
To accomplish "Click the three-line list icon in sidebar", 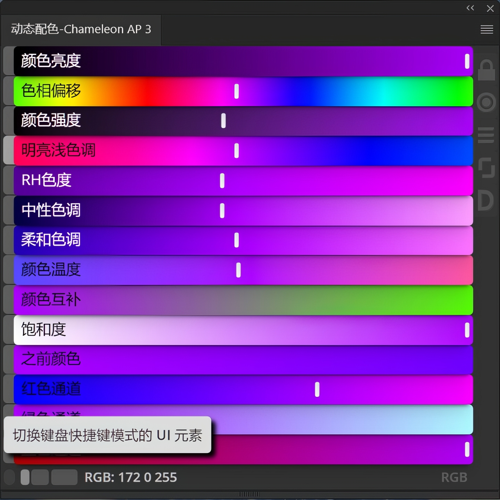I will (486, 135).
